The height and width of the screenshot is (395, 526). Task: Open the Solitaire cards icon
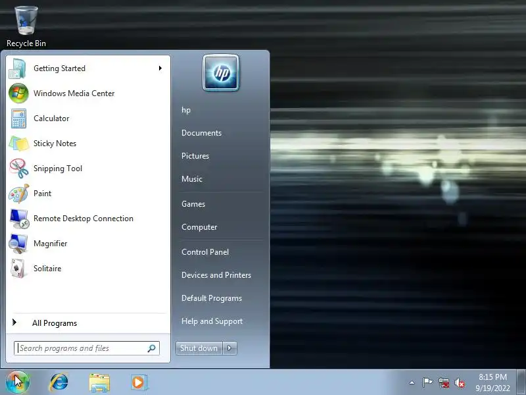18,269
